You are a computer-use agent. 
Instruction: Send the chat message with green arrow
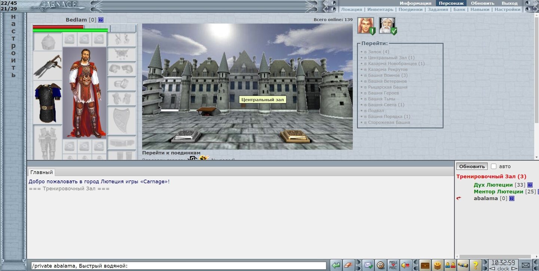[336, 265]
